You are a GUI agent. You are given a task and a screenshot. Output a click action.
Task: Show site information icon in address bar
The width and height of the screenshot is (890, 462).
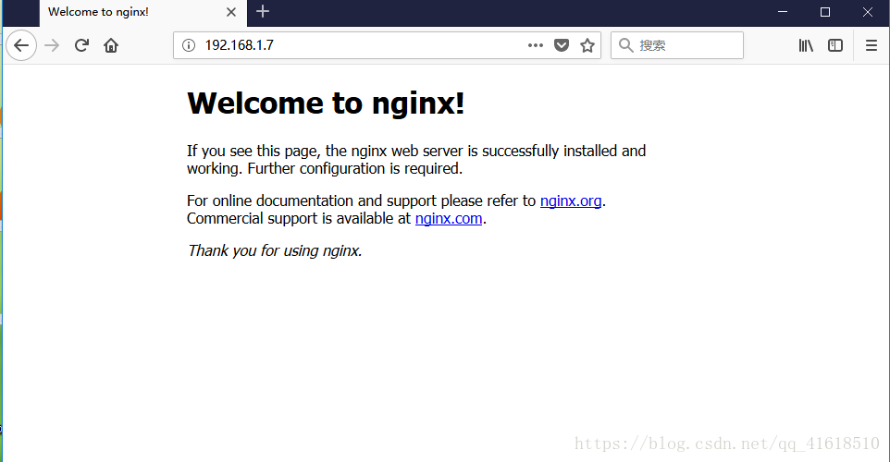(189, 45)
